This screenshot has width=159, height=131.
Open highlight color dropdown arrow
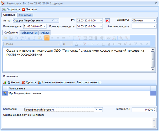[89, 44]
